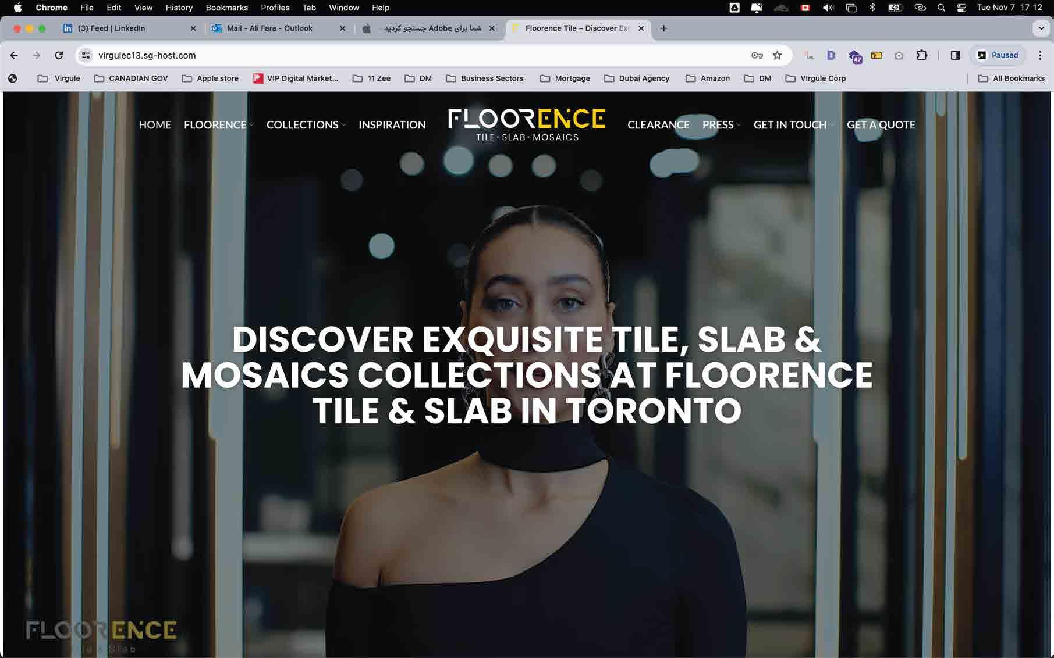Viewport: 1054px width, 658px height.
Task: Open the Business Sectors bookmarks folder
Action: (485, 78)
